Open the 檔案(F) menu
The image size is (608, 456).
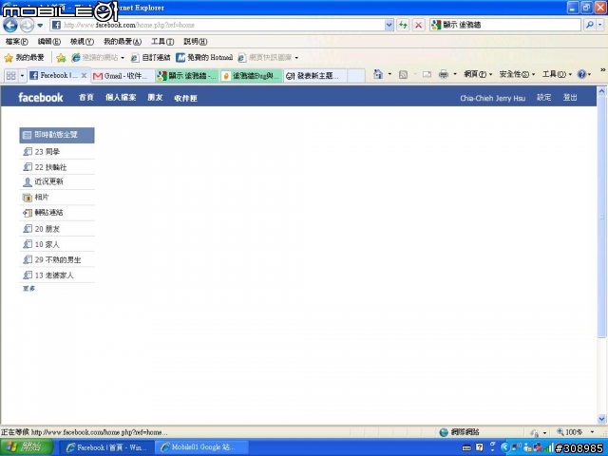tap(17, 42)
